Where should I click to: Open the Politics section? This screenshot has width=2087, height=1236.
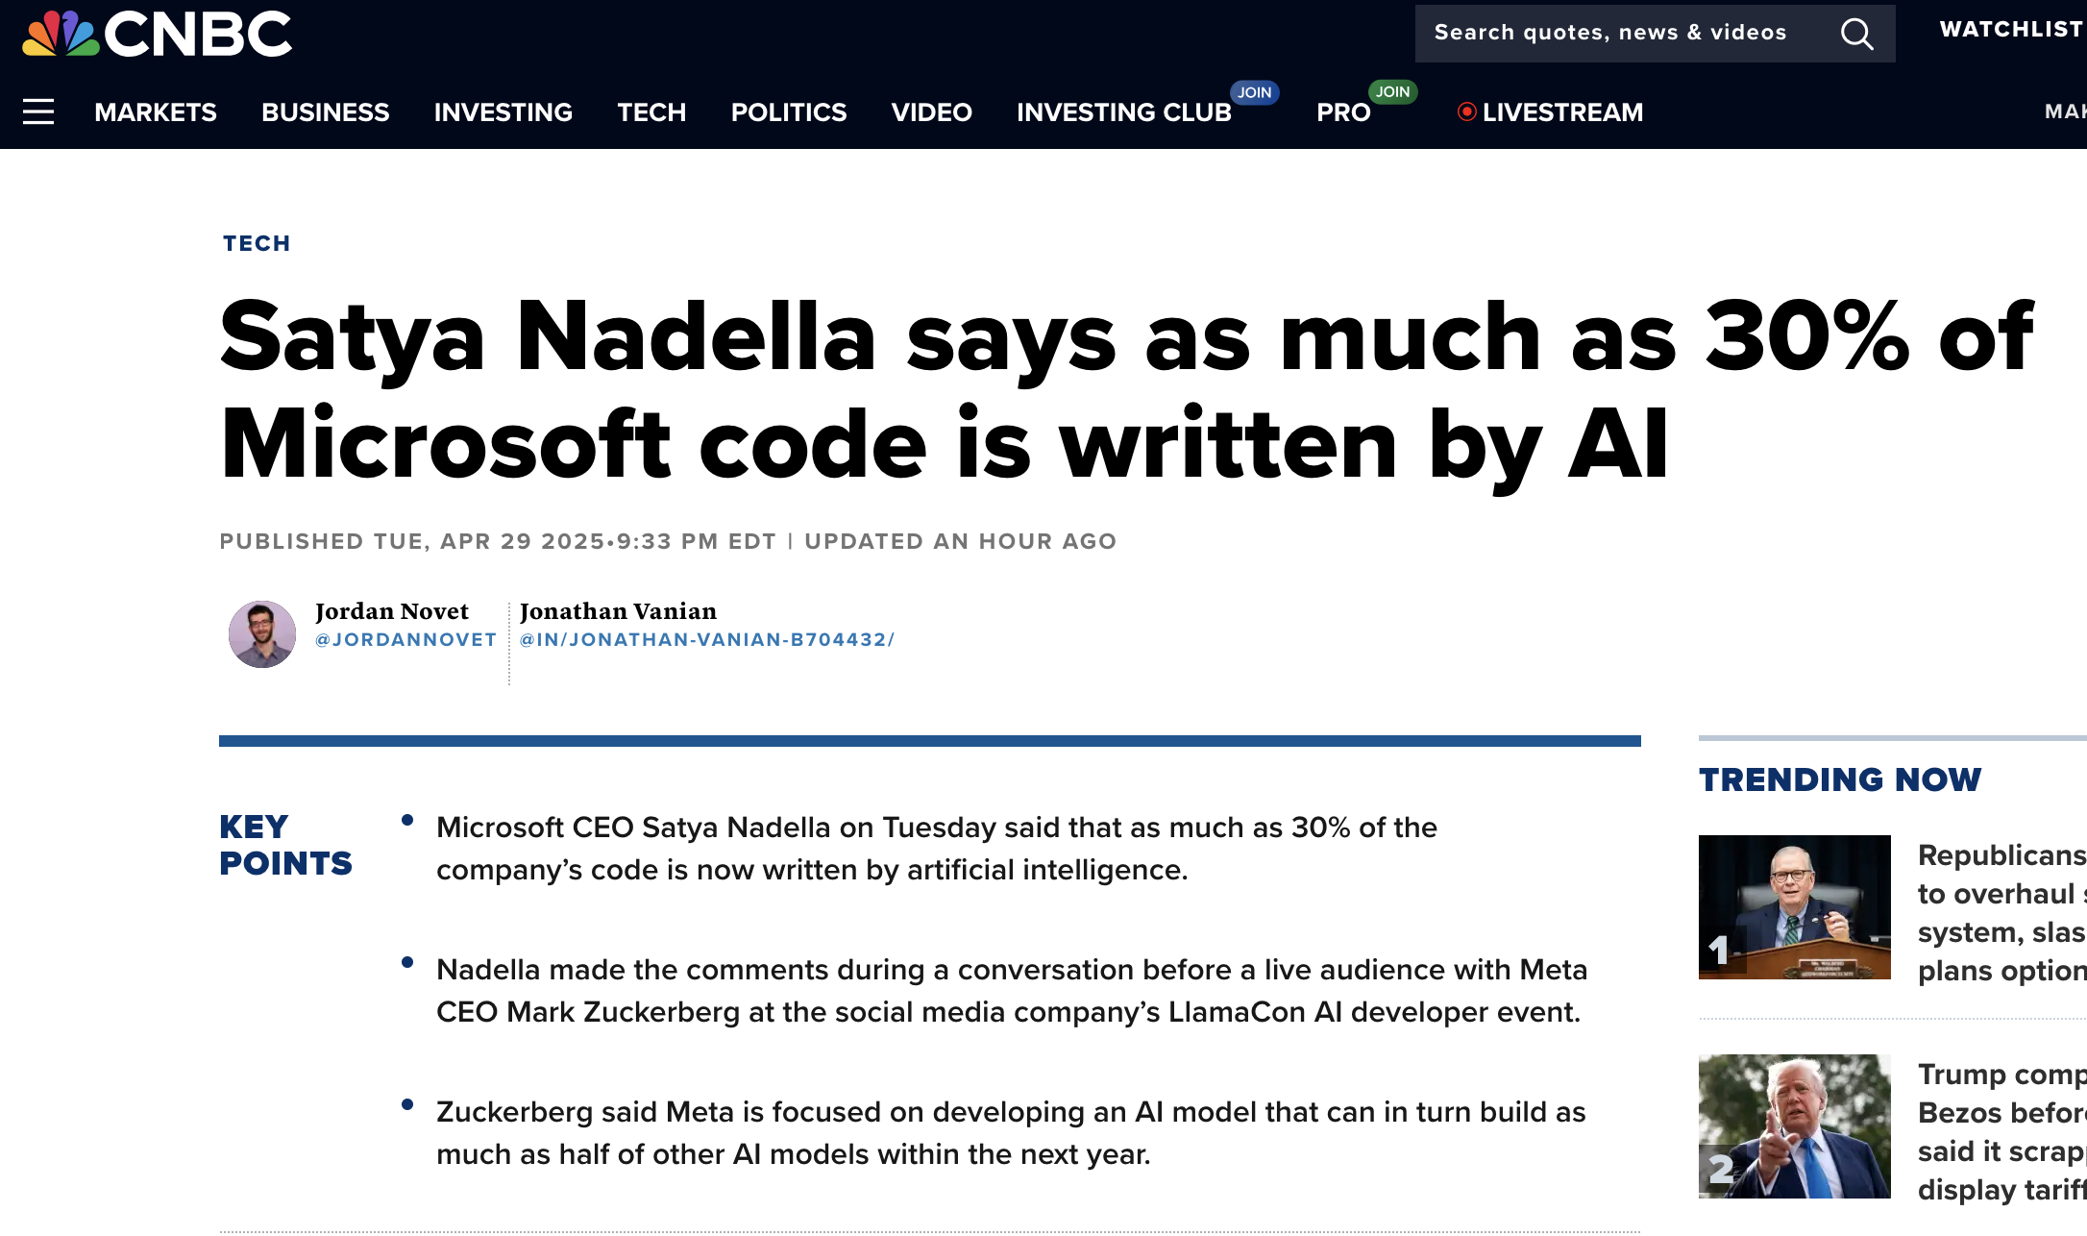point(789,112)
